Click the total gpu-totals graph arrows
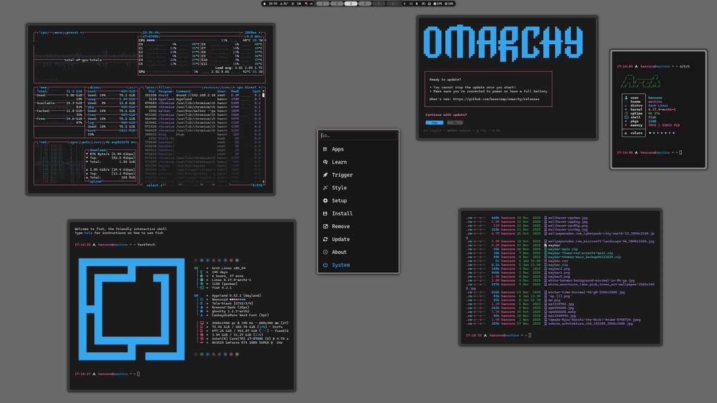This screenshot has height=403, width=717. [x=77, y=60]
